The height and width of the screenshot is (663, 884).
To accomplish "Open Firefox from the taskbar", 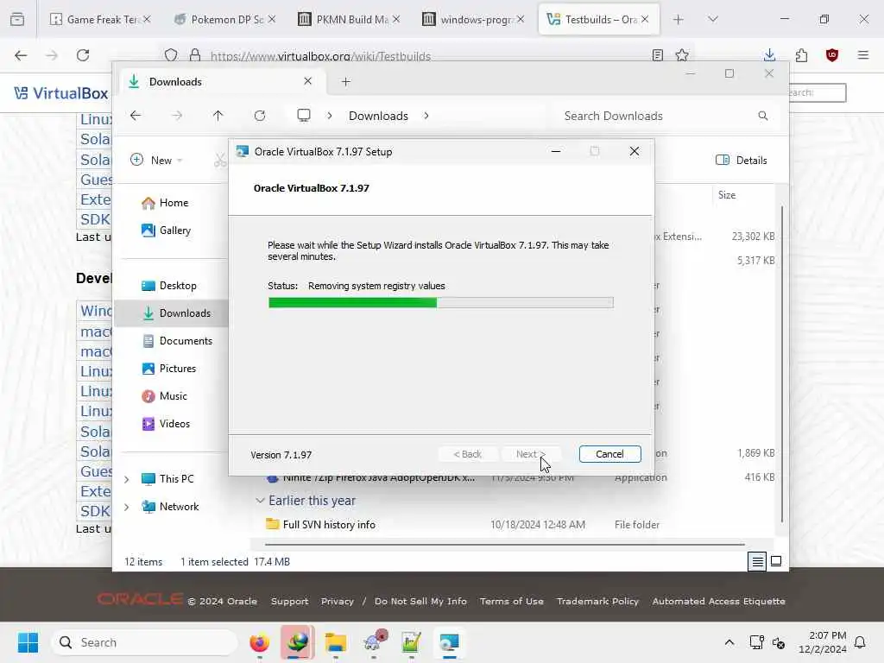I will (x=259, y=642).
